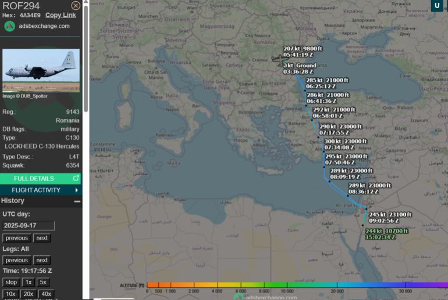Set playback speed to 5x

pyautogui.click(x=43, y=282)
